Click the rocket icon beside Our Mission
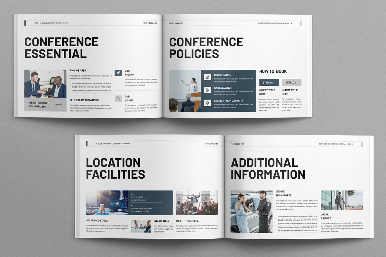The width and height of the screenshot is (386, 257). pyautogui.click(x=118, y=73)
